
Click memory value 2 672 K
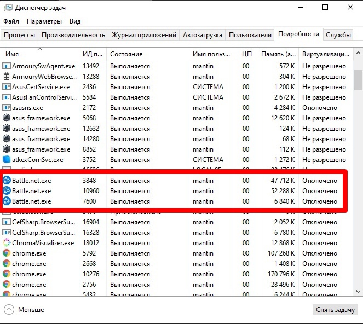tap(284, 97)
